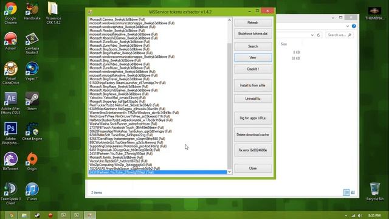Open Origin desktop shortcut
This screenshot has height=219, width=389.
point(32,161)
